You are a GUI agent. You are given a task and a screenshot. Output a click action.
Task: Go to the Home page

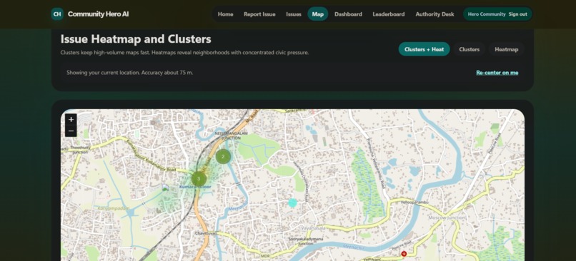[225, 14]
